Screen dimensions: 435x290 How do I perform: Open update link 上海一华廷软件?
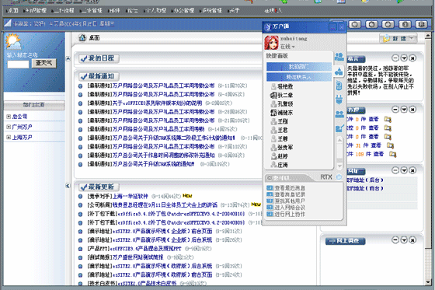tap(130, 196)
